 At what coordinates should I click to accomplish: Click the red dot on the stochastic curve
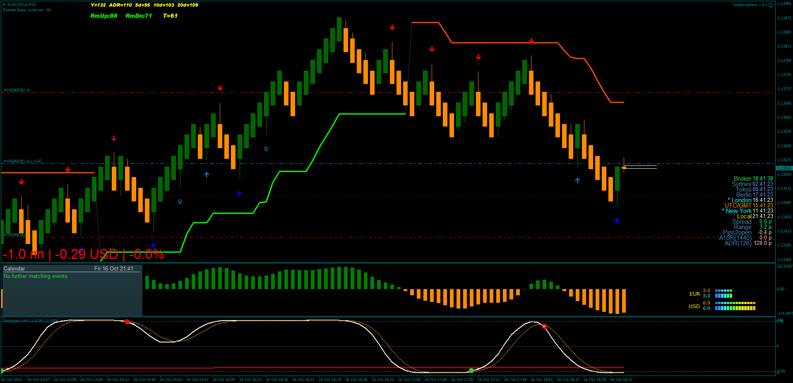[127, 322]
